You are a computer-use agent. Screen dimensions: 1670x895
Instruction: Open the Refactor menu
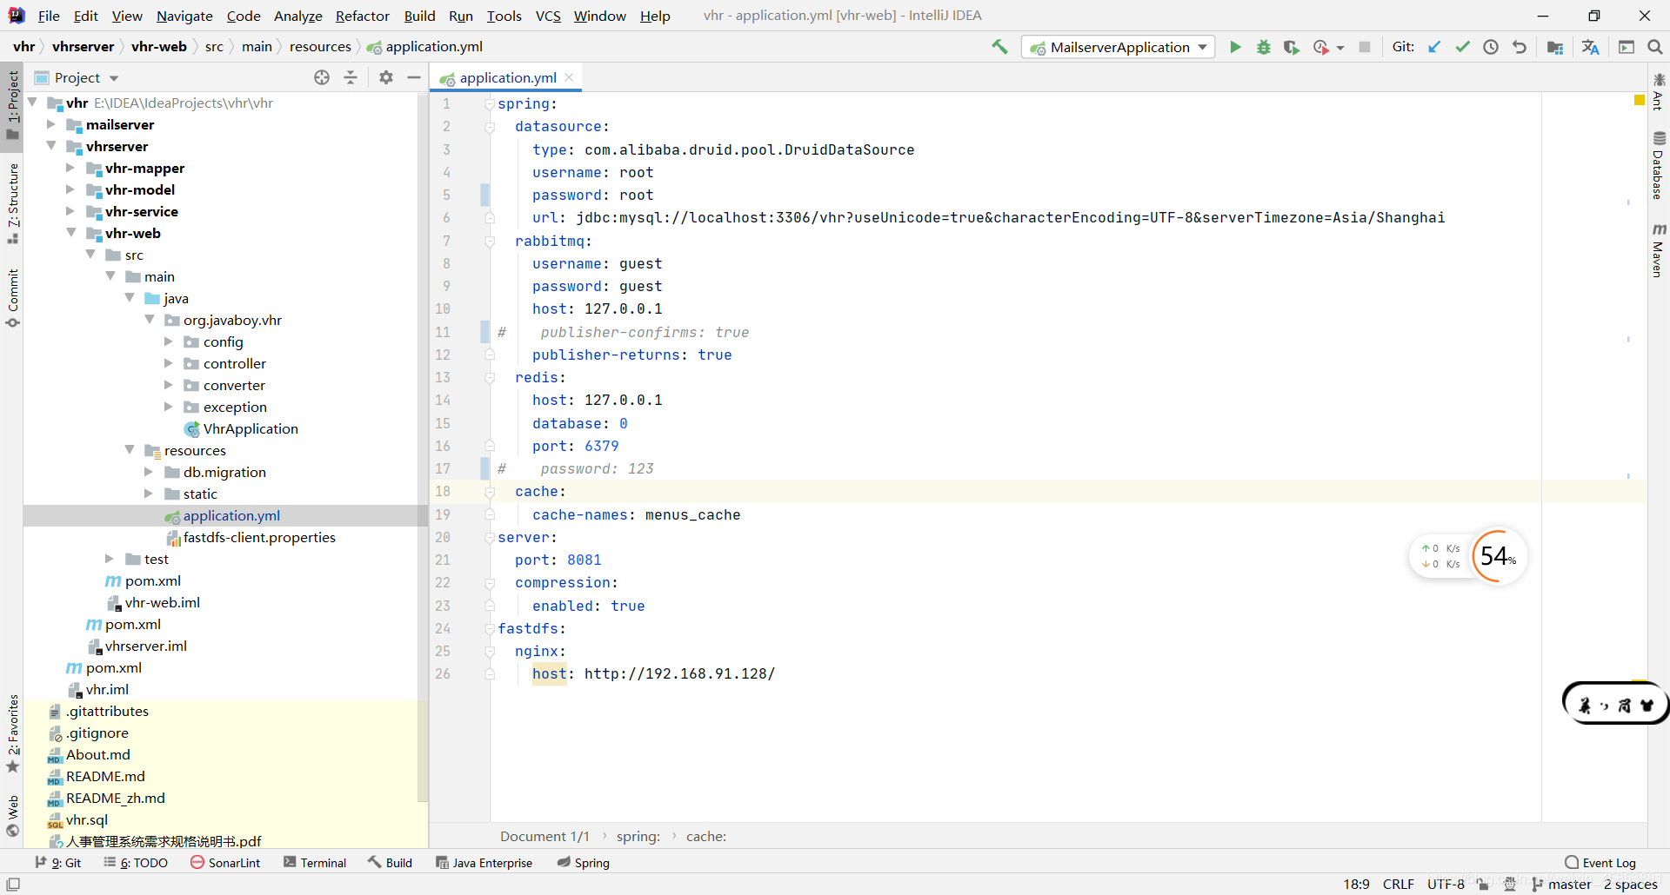[x=362, y=16]
